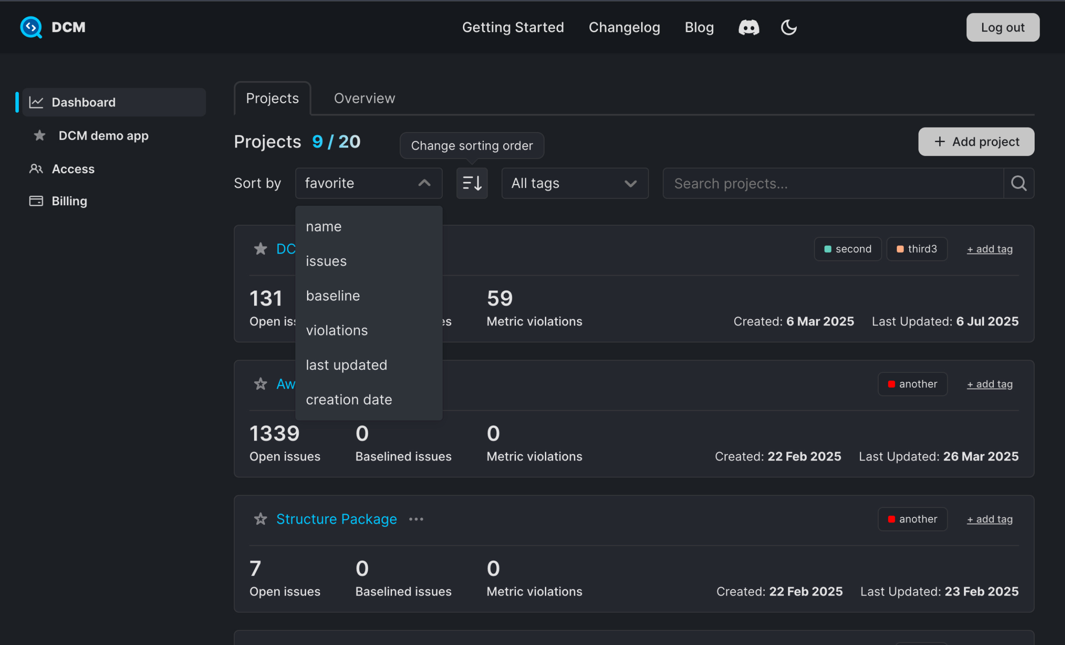The height and width of the screenshot is (645, 1065).
Task: Open Structure Package options via ellipsis icon
Action: coord(416,519)
